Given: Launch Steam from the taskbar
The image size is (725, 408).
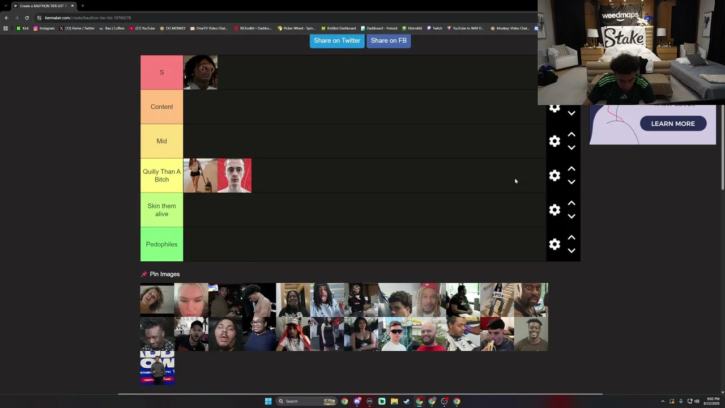Looking at the screenshot, I should click(407, 401).
